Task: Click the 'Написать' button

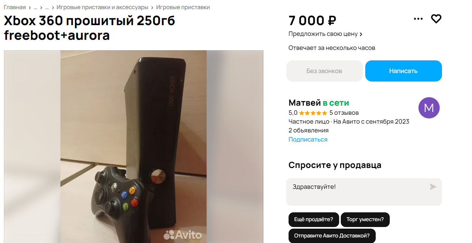Action: 403,71
